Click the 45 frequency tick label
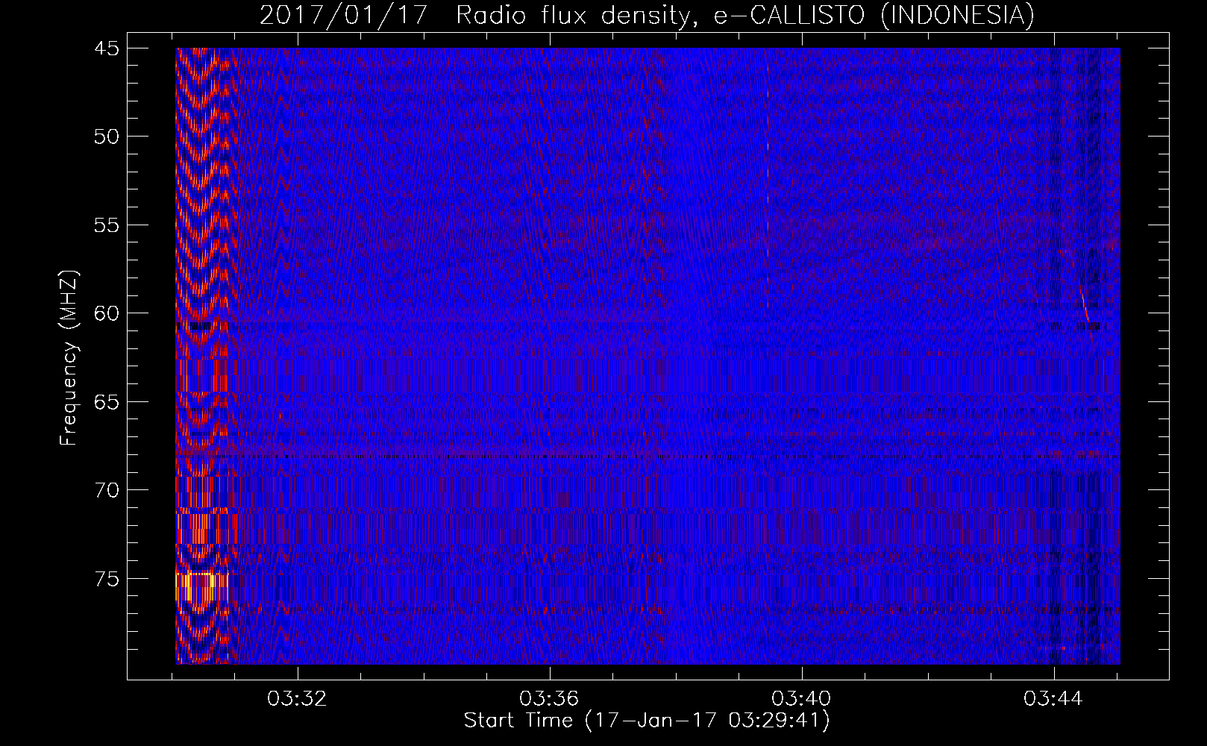 [x=107, y=48]
